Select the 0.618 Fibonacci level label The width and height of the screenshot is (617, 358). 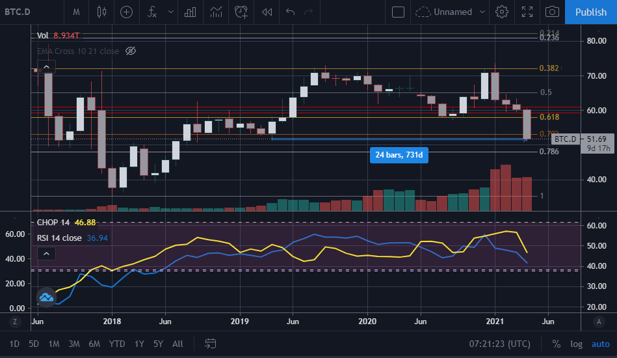[549, 117]
